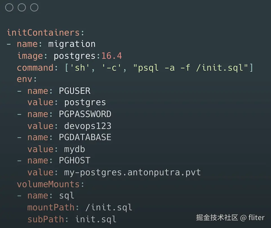This screenshot has width=271, height=228.
Task: Click the PGUSER variable name
Action: [75, 91]
